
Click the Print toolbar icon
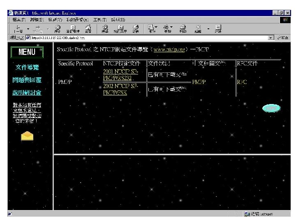tap(183, 29)
